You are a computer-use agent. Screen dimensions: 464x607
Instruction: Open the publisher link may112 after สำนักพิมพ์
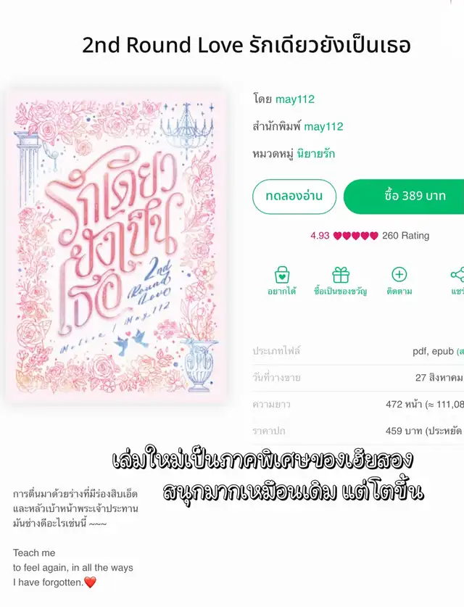[x=323, y=127]
